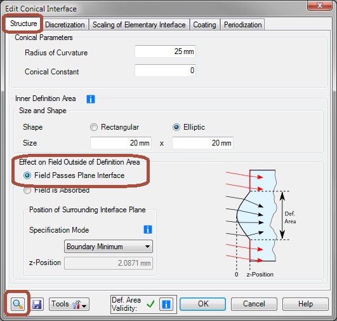Select Rectangular shape option
337x321 pixels.
(114, 127)
